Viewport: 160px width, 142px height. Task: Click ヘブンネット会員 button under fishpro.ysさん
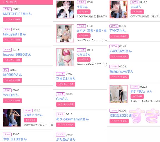click(119, 77)
